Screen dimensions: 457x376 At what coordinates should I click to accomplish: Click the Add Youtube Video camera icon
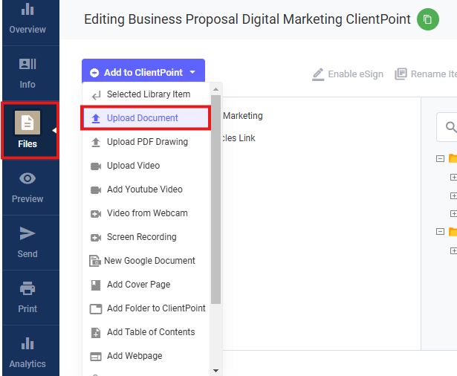coord(96,190)
